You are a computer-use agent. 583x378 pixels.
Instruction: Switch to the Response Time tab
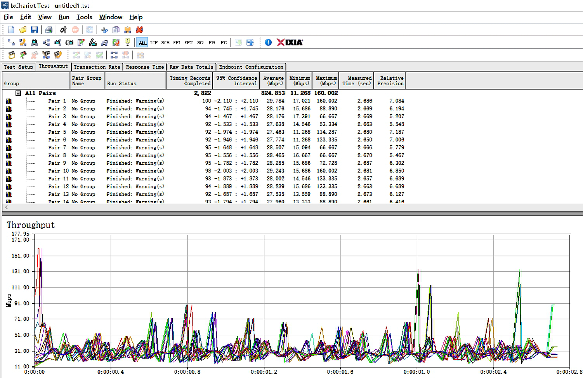(145, 67)
